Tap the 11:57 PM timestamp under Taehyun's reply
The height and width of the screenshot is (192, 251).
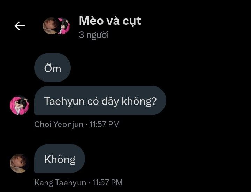(107, 183)
